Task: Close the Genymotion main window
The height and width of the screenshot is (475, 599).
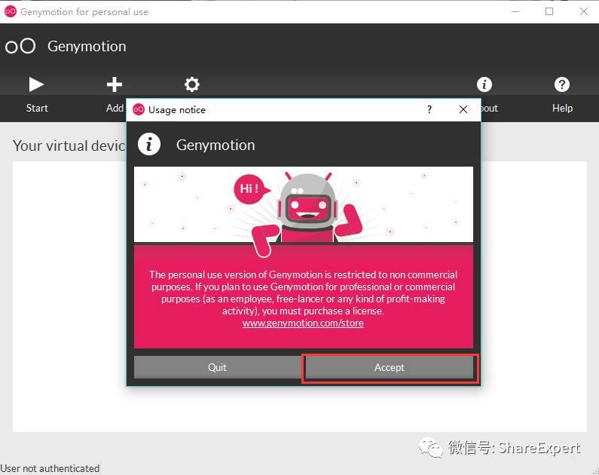Action: click(584, 11)
